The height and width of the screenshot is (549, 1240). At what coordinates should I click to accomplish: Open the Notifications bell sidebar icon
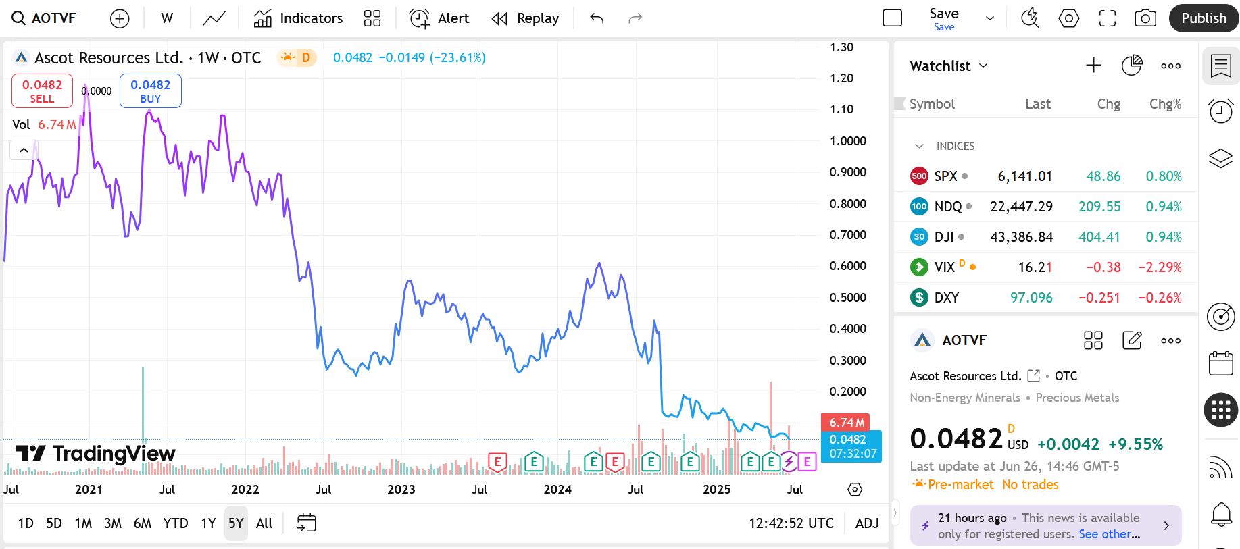pyautogui.click(x=1220, y=515)
